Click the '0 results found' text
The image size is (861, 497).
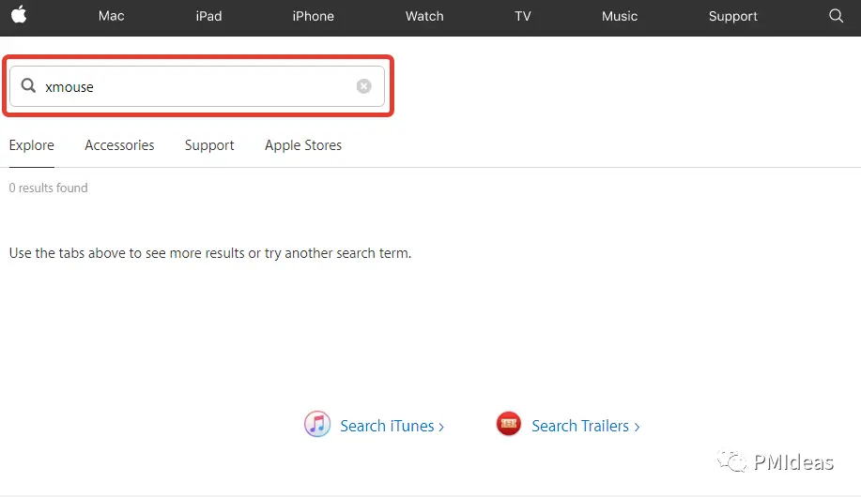tap(48, 188)
